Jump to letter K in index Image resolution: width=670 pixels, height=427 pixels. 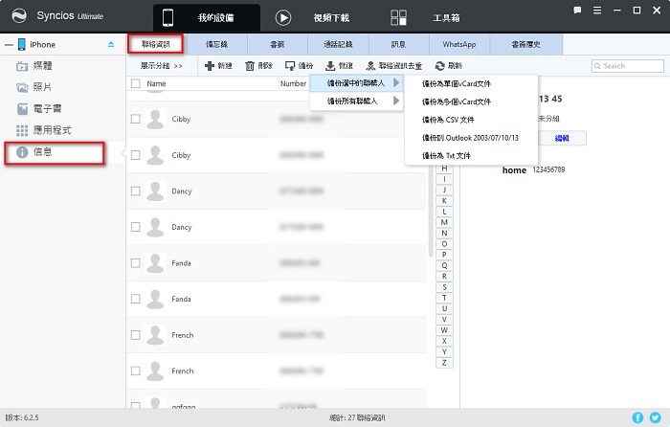(444, 200)
